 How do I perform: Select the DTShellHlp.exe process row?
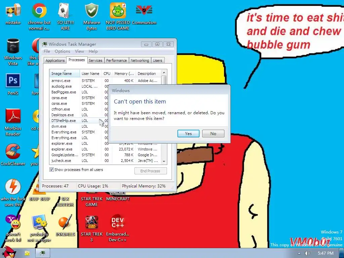(79, 121)
